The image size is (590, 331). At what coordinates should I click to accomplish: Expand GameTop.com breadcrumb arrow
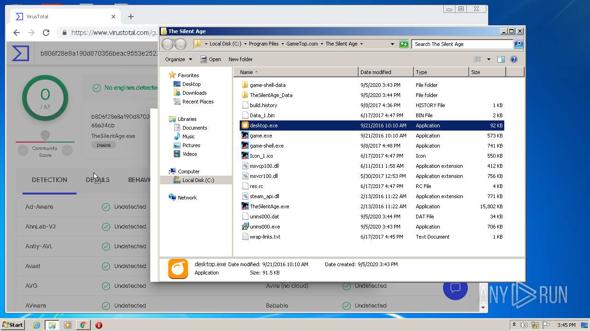coord(322,44)
